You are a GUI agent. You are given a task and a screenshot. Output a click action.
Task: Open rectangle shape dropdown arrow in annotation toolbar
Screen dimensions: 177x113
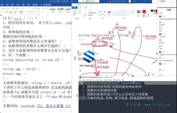coord(22,18)
